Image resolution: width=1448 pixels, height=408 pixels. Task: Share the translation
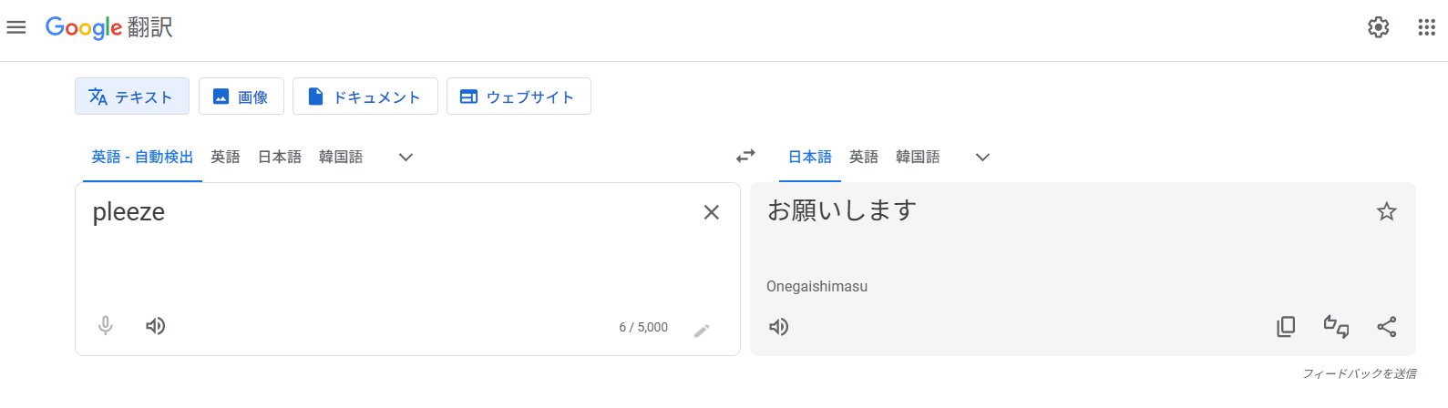[x=1387, y=327]
